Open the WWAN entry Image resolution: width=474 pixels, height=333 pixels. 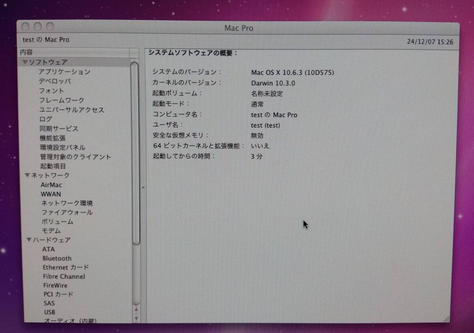(x=51, y=194)
